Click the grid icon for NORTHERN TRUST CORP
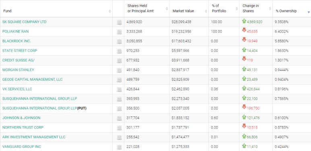The image size is (311, 151). click(119, 128)
